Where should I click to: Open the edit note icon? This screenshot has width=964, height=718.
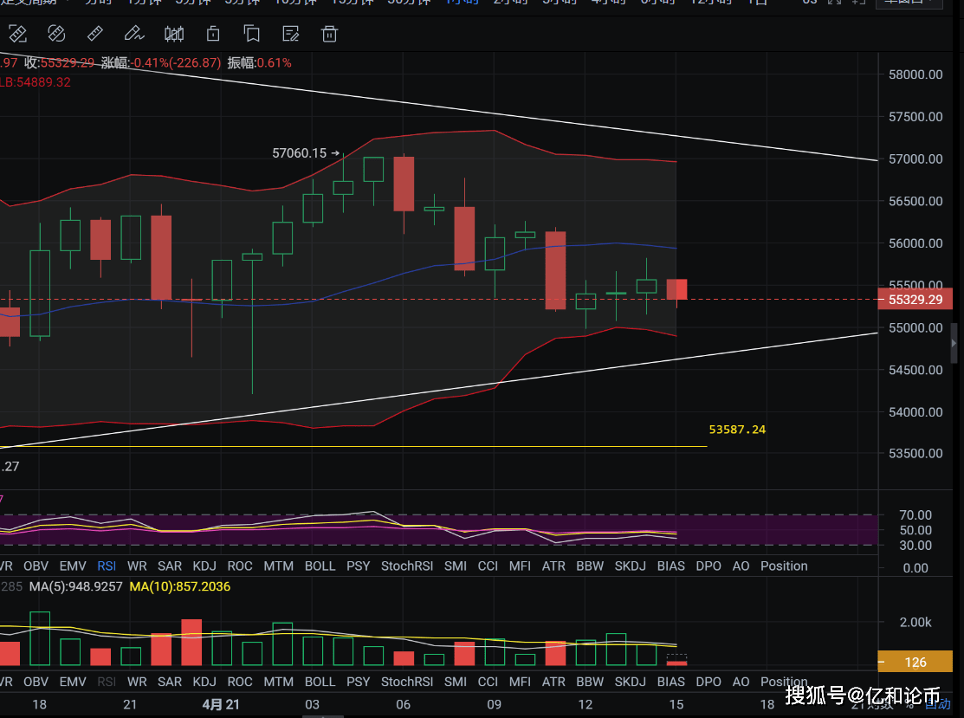(291, 35)
